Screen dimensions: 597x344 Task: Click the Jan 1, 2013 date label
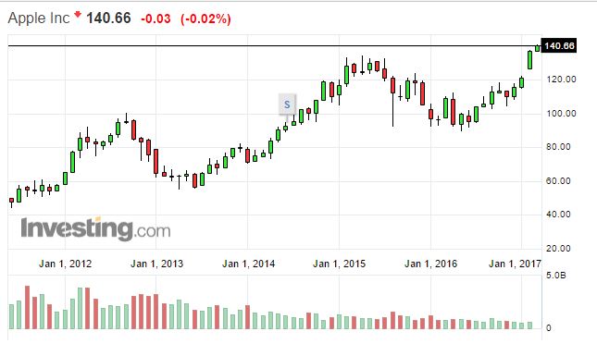pos(156,264)
